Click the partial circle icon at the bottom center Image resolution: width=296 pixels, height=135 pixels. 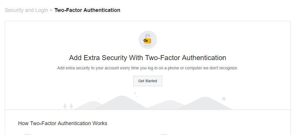[164, 134]
